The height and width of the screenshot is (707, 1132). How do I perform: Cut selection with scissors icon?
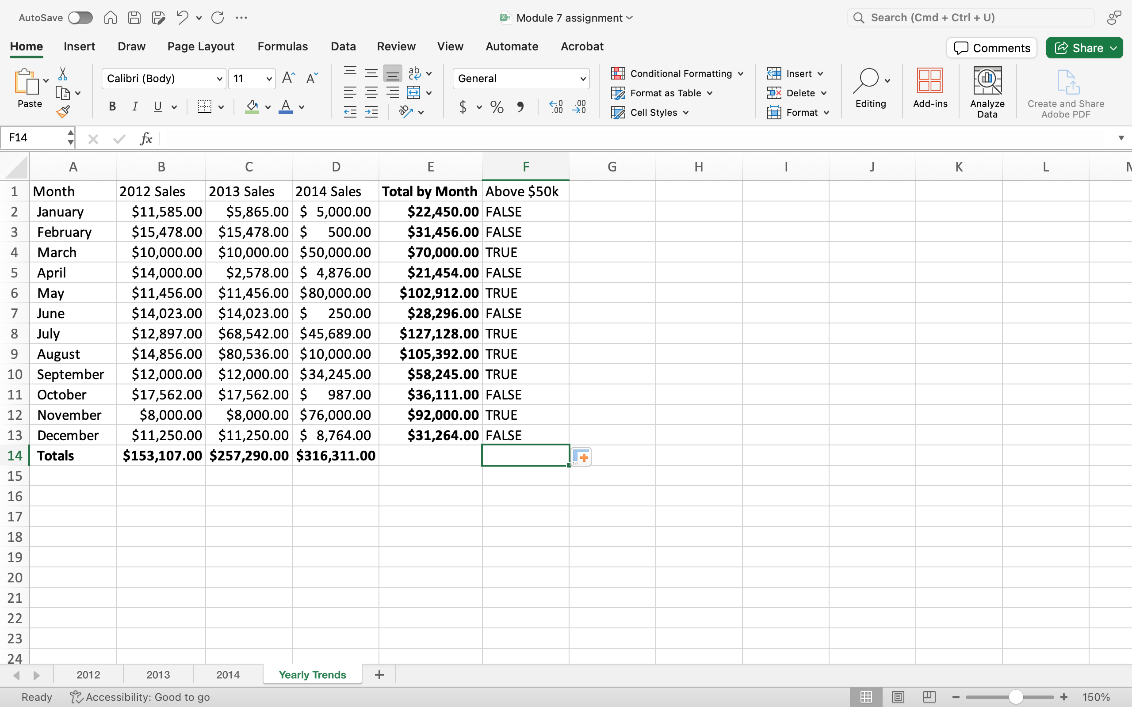coord(62,74)
